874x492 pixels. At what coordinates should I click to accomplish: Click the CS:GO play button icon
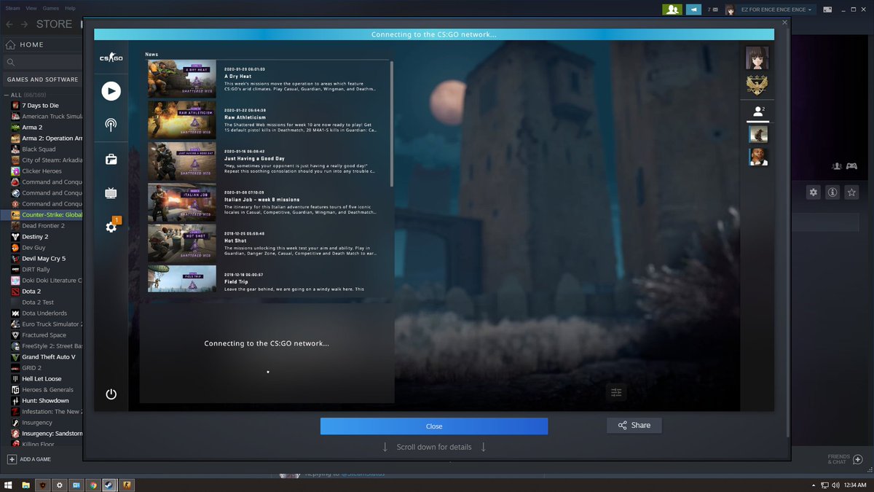pos(111,91)
